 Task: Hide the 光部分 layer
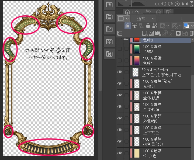click(x=120, y=84)
